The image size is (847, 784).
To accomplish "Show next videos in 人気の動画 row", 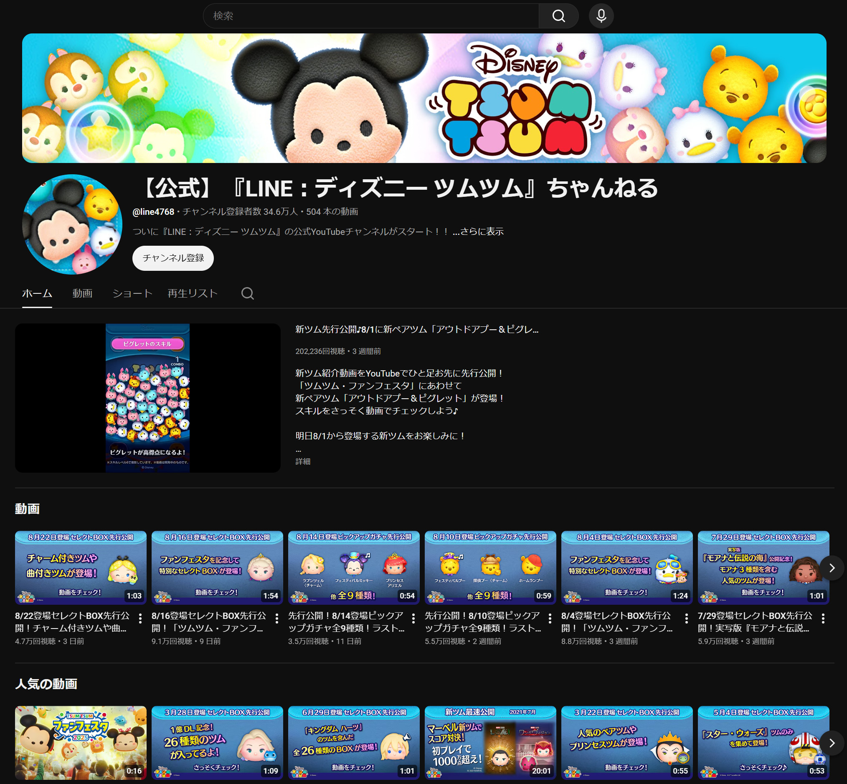I will pos(832,743).
